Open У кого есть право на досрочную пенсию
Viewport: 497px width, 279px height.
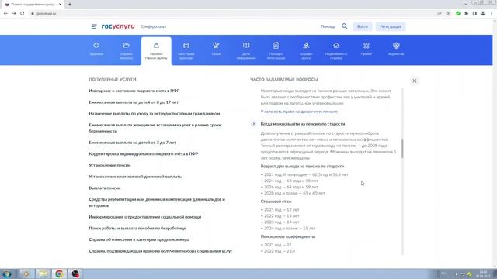point(299,112)
